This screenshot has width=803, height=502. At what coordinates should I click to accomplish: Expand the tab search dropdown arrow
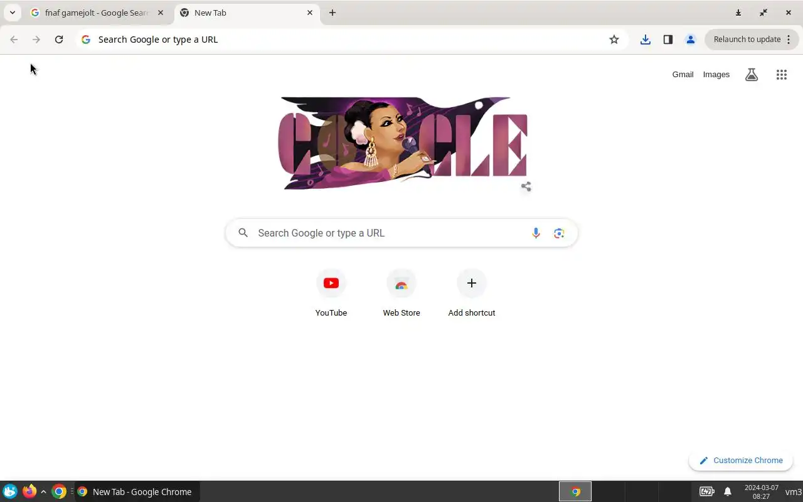coord(13,13)
